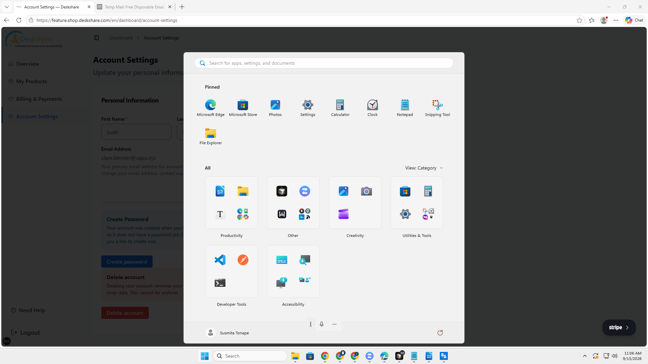Expand the View: Category dropdown

tap(424, 168)
